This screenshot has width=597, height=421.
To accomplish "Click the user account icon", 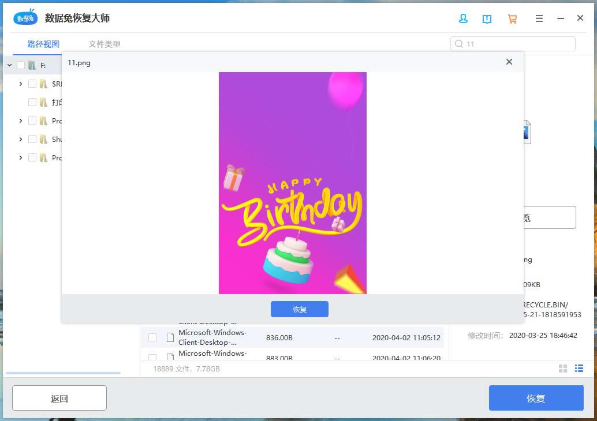I will click(463, 18).
